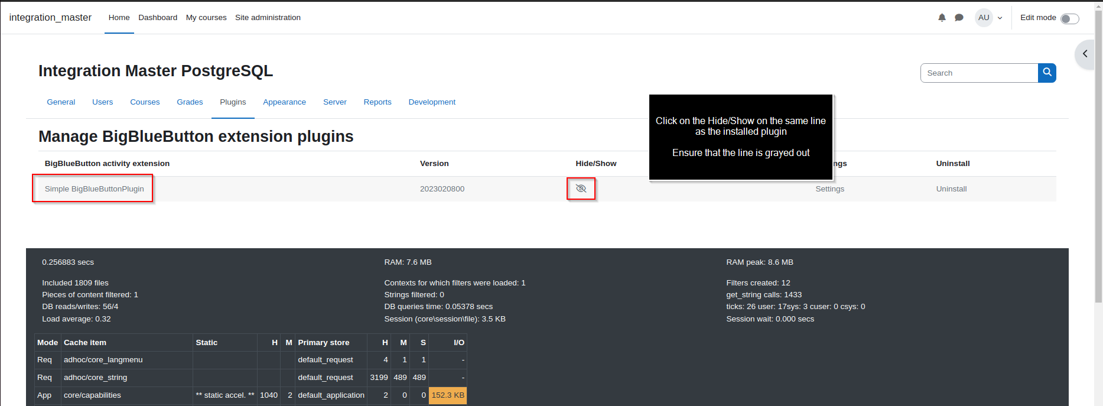Focus the Search input field

[x=979, y=73]
